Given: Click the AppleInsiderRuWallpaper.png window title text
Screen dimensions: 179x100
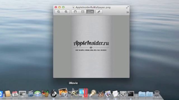Looking at the screenshot, I should click(x=93, y=7).
